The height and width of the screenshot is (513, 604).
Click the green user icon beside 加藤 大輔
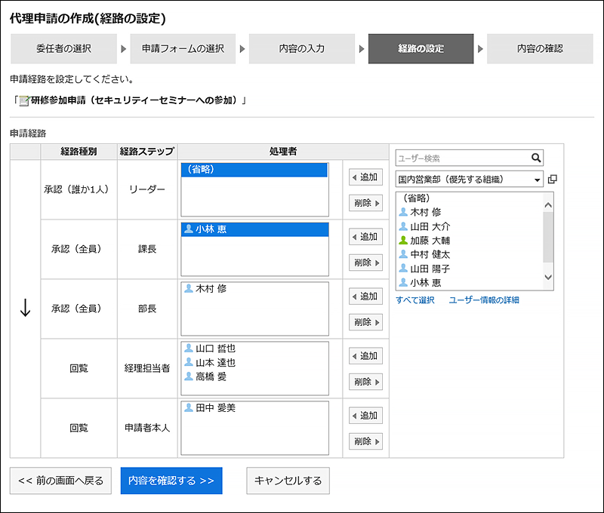[403, 240]
